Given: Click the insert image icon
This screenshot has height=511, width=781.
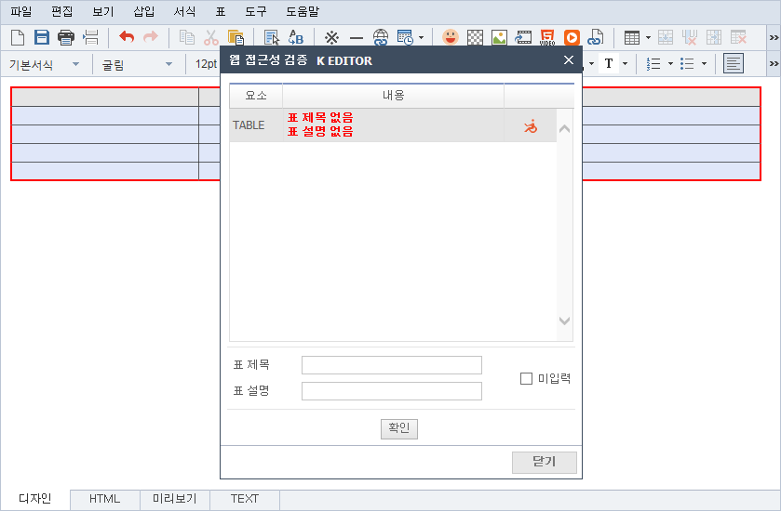Looking at the screenshot, I should pyautogui.click(x=499, y=38).
